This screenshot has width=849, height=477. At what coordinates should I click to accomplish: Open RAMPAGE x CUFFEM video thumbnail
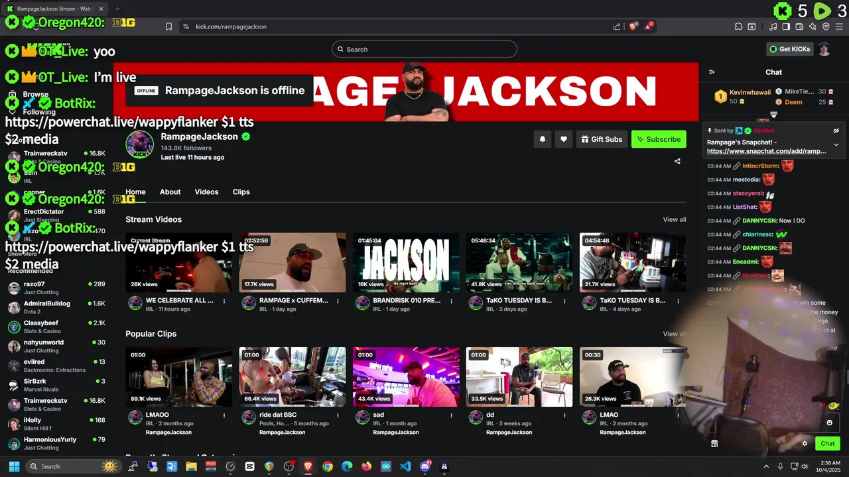click(x=293, y=262)
